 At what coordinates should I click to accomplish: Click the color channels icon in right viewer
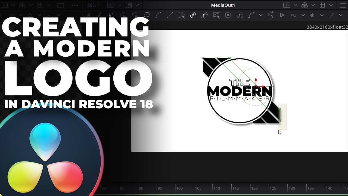click(x=304, y=5)
